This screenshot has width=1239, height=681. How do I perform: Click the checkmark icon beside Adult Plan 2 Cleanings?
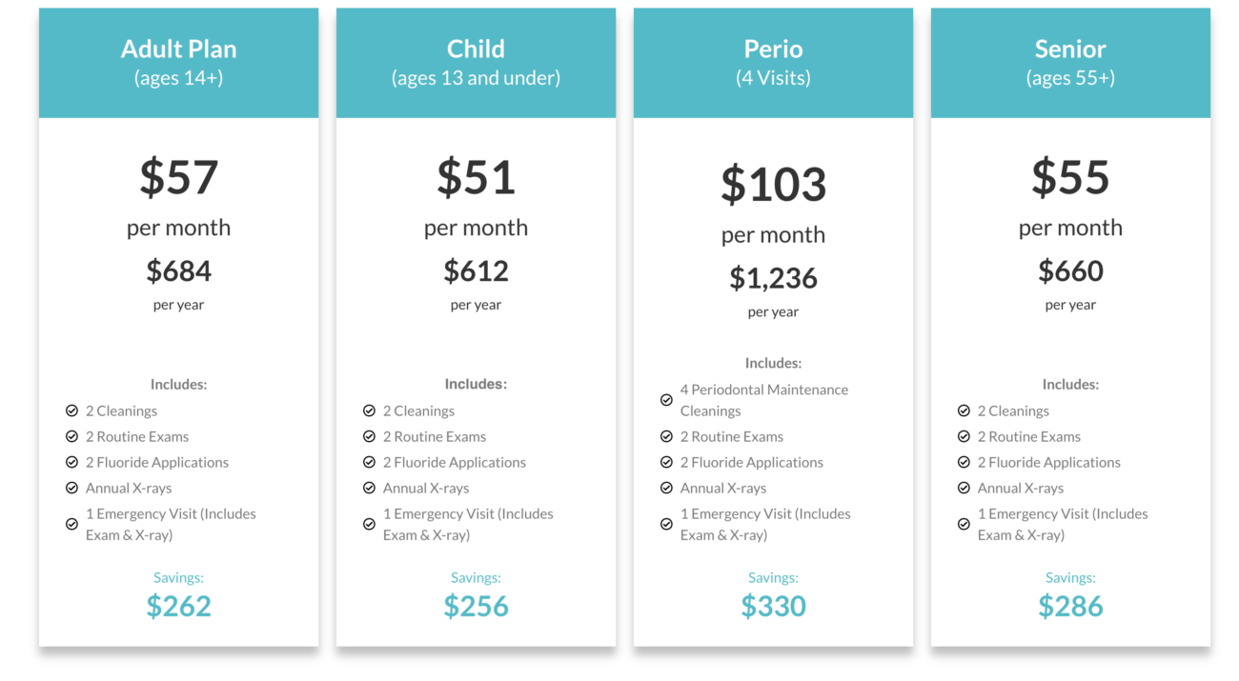point(71,411)
